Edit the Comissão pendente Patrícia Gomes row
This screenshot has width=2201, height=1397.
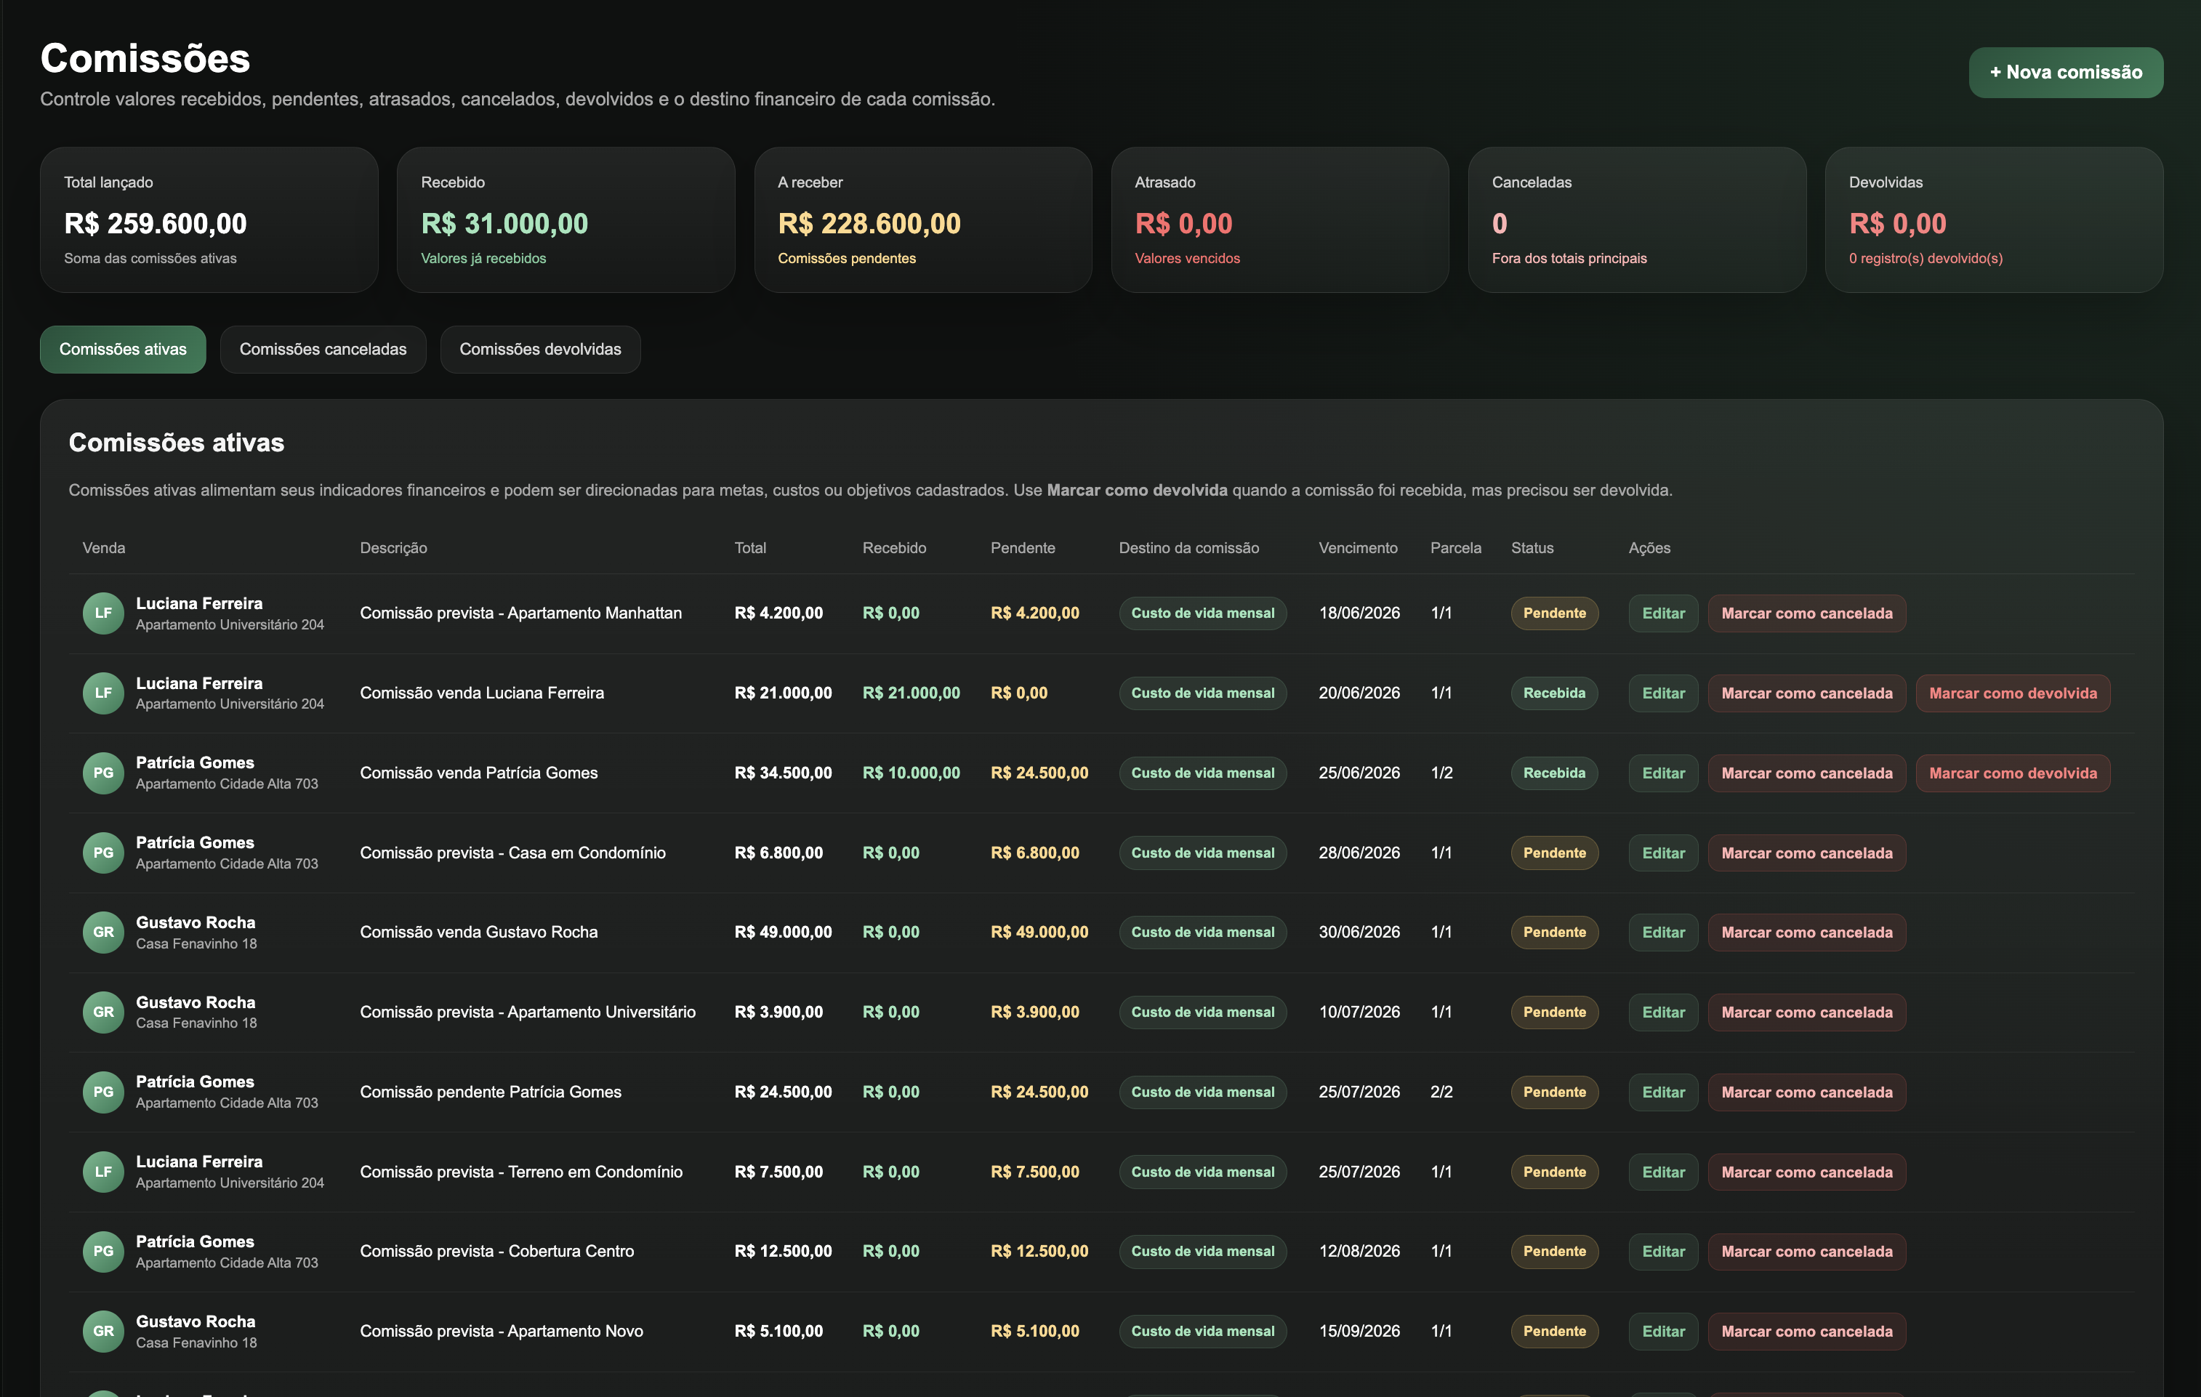(1662, 1092)
